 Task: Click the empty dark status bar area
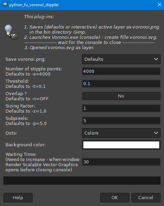82,181
